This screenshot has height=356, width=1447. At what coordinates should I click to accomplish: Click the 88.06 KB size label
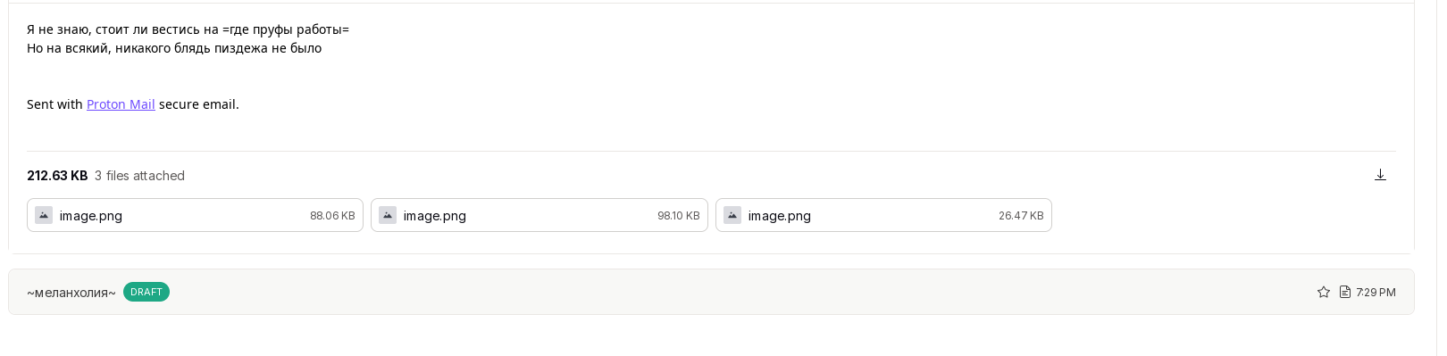332,216
